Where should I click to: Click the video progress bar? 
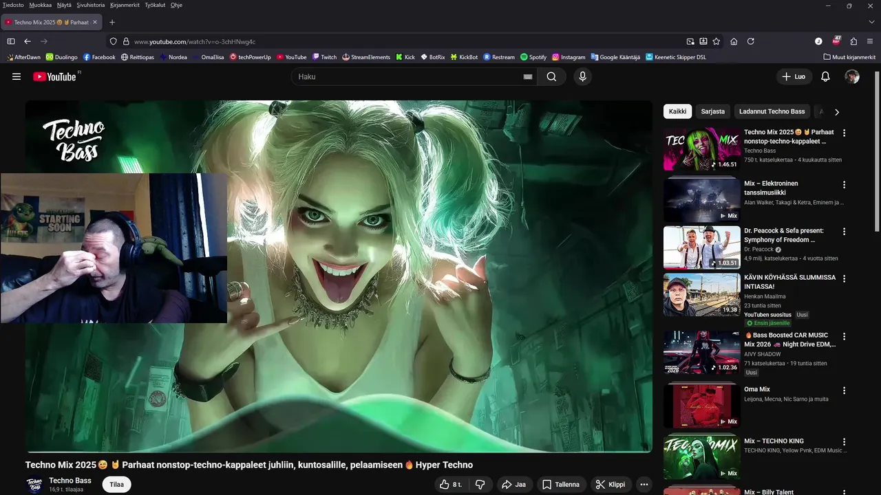coord(339,451)
